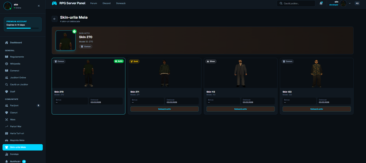
Task: Click the RPG Server Panel title
Action: (x=72, y=3)
